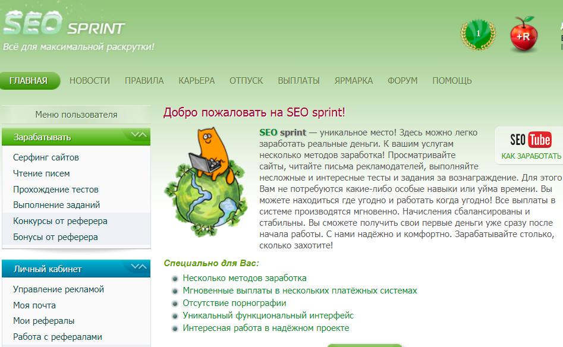This screenshot has width=563, height=347.
Task: Collapse the Личный кабинет menu section
Action: click(138, 267)
